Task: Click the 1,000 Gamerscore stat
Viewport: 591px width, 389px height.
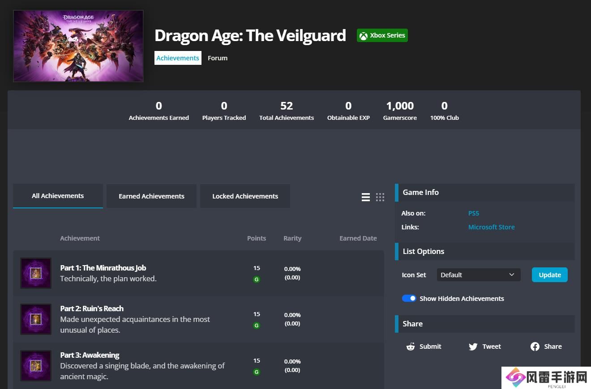Action: [x=400, y=111]
